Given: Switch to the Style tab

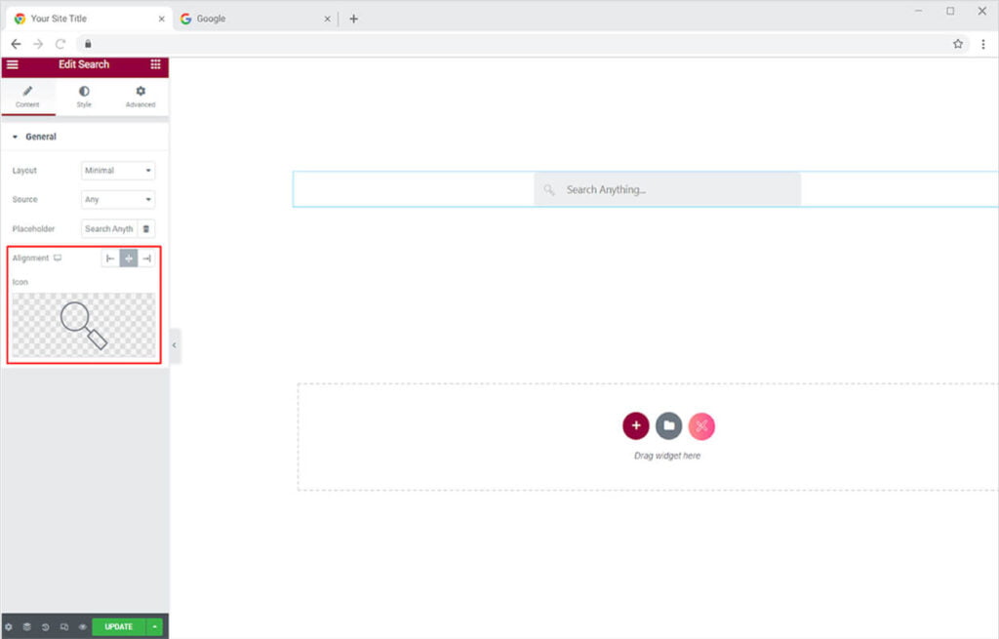Looking at the screenshot, I should point(84,97).
